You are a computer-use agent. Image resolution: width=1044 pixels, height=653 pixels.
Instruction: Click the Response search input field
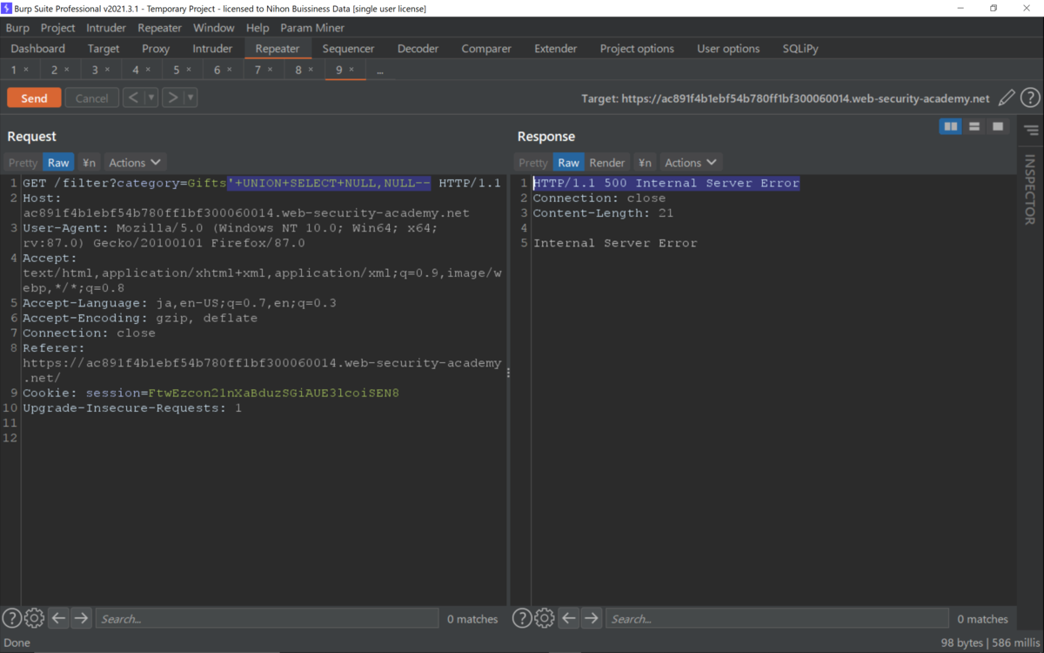[x=777, y=619]
